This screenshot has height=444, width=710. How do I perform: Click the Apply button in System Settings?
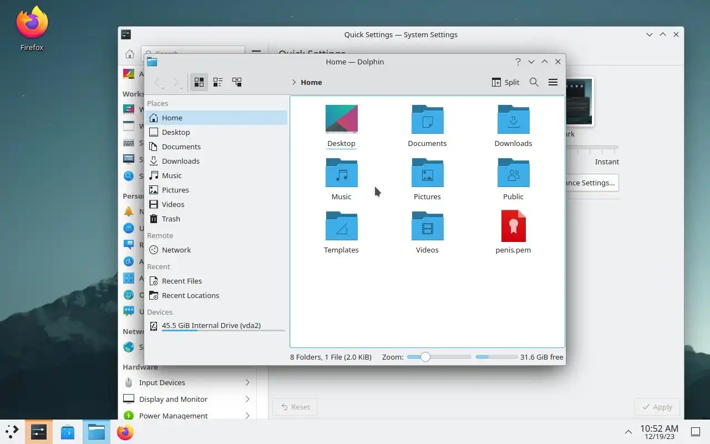coord(657,407)
